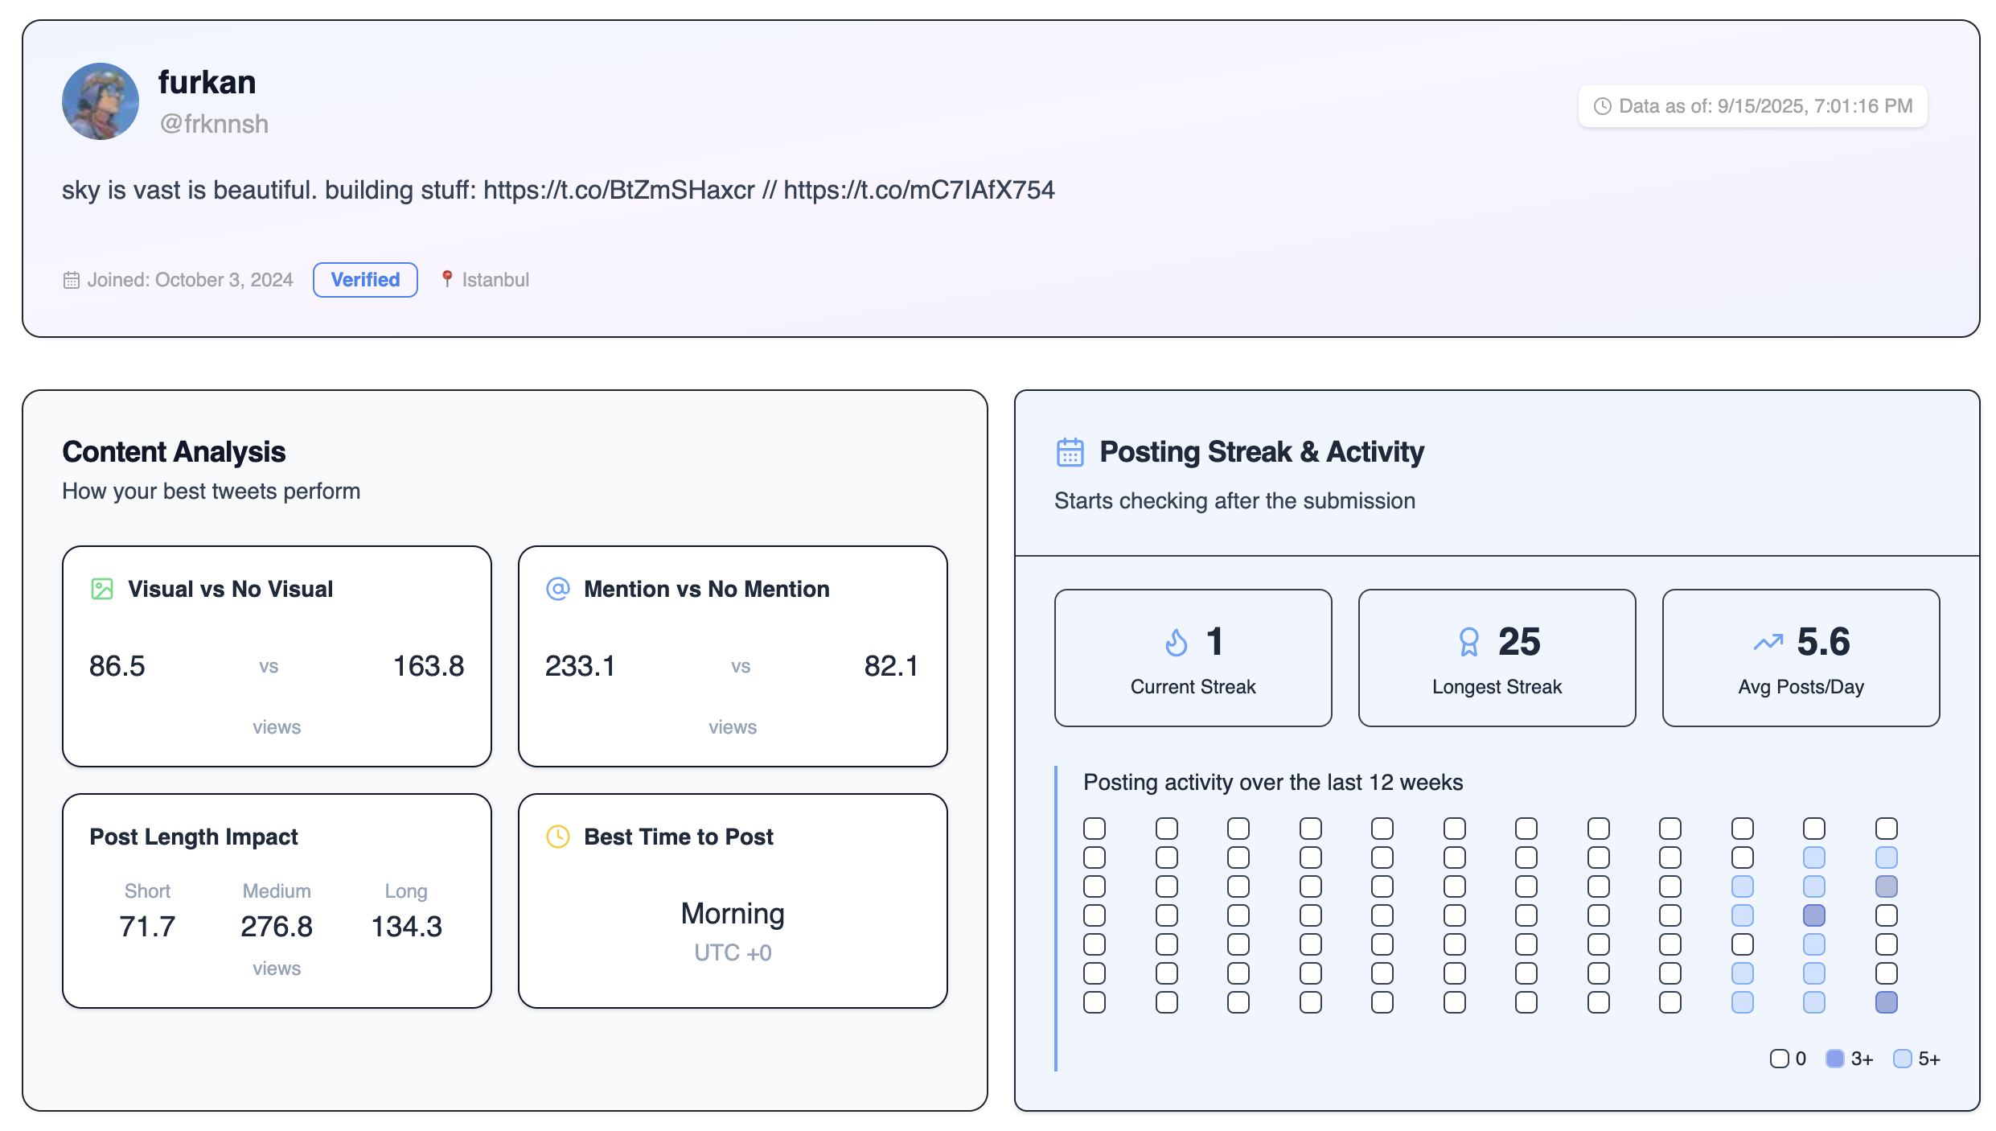Image resolution: width=1996 pixels, height=1131 pixels.
Task: Click furkan's profile avatar
Action: pos(101,101)
